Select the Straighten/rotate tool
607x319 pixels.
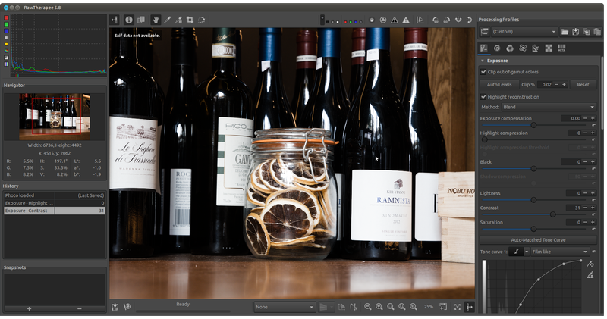click(201, 20)
